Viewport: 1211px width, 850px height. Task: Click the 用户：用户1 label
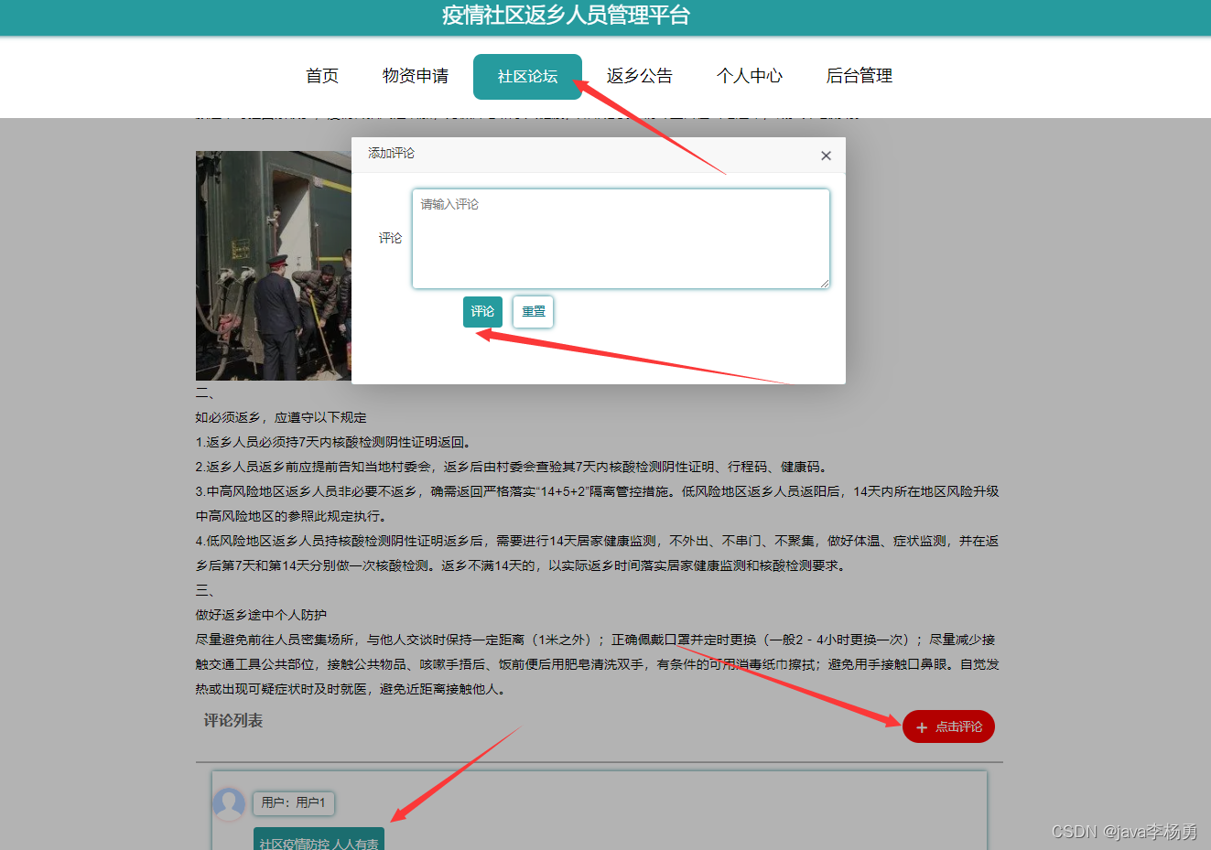click(x=294, y=803)
